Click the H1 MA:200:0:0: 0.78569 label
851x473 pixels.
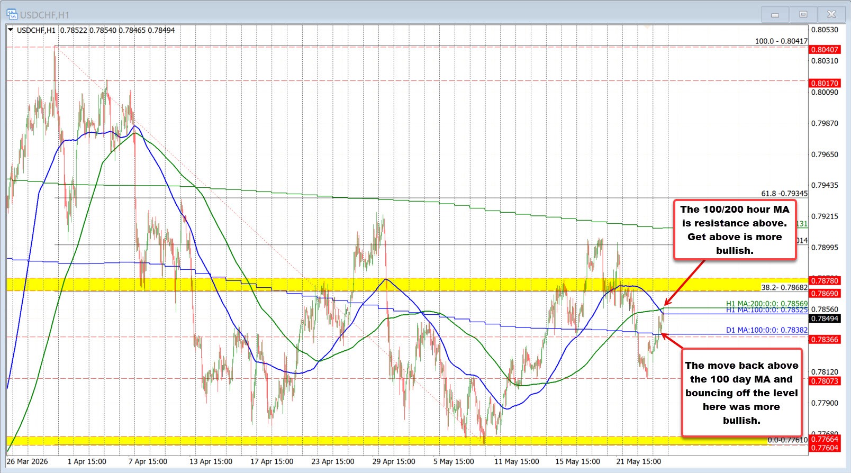click(767, 304)
